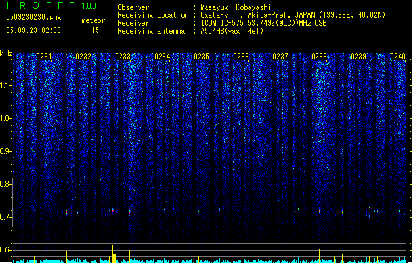
Task: Click the tallest yellow signal spike near 0233
Action: [x=112, y=252]
